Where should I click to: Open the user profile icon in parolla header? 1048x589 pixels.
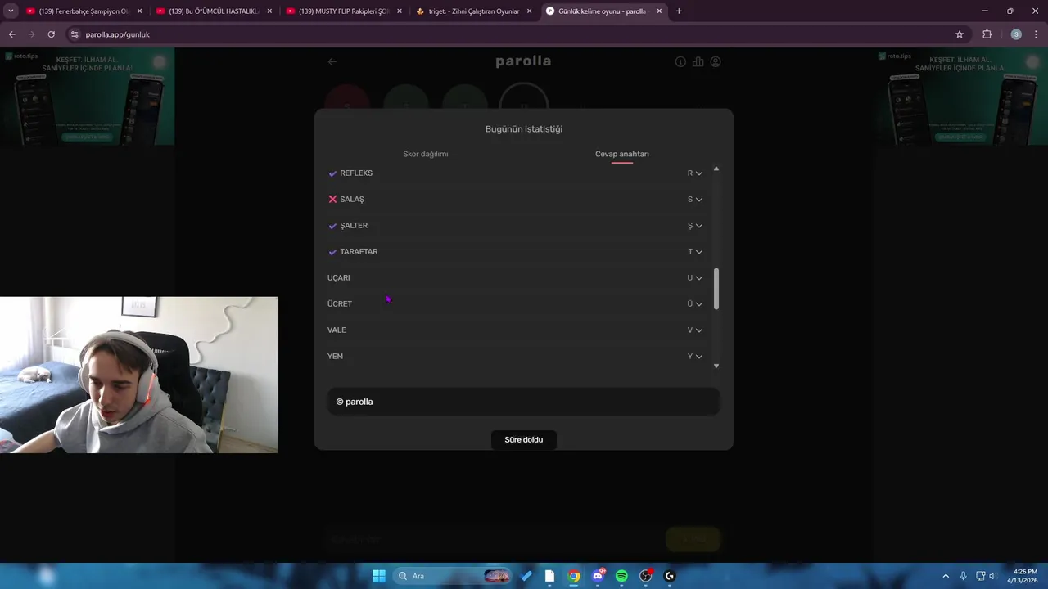(x=716, y=61)
